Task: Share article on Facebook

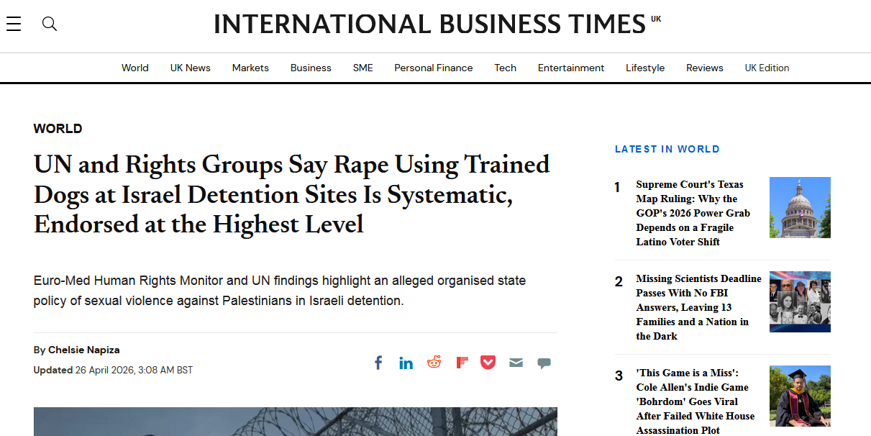Action: click(378, 363)
